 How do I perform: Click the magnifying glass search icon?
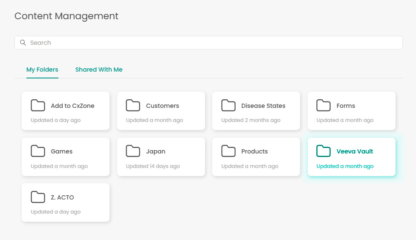(23, 43)
